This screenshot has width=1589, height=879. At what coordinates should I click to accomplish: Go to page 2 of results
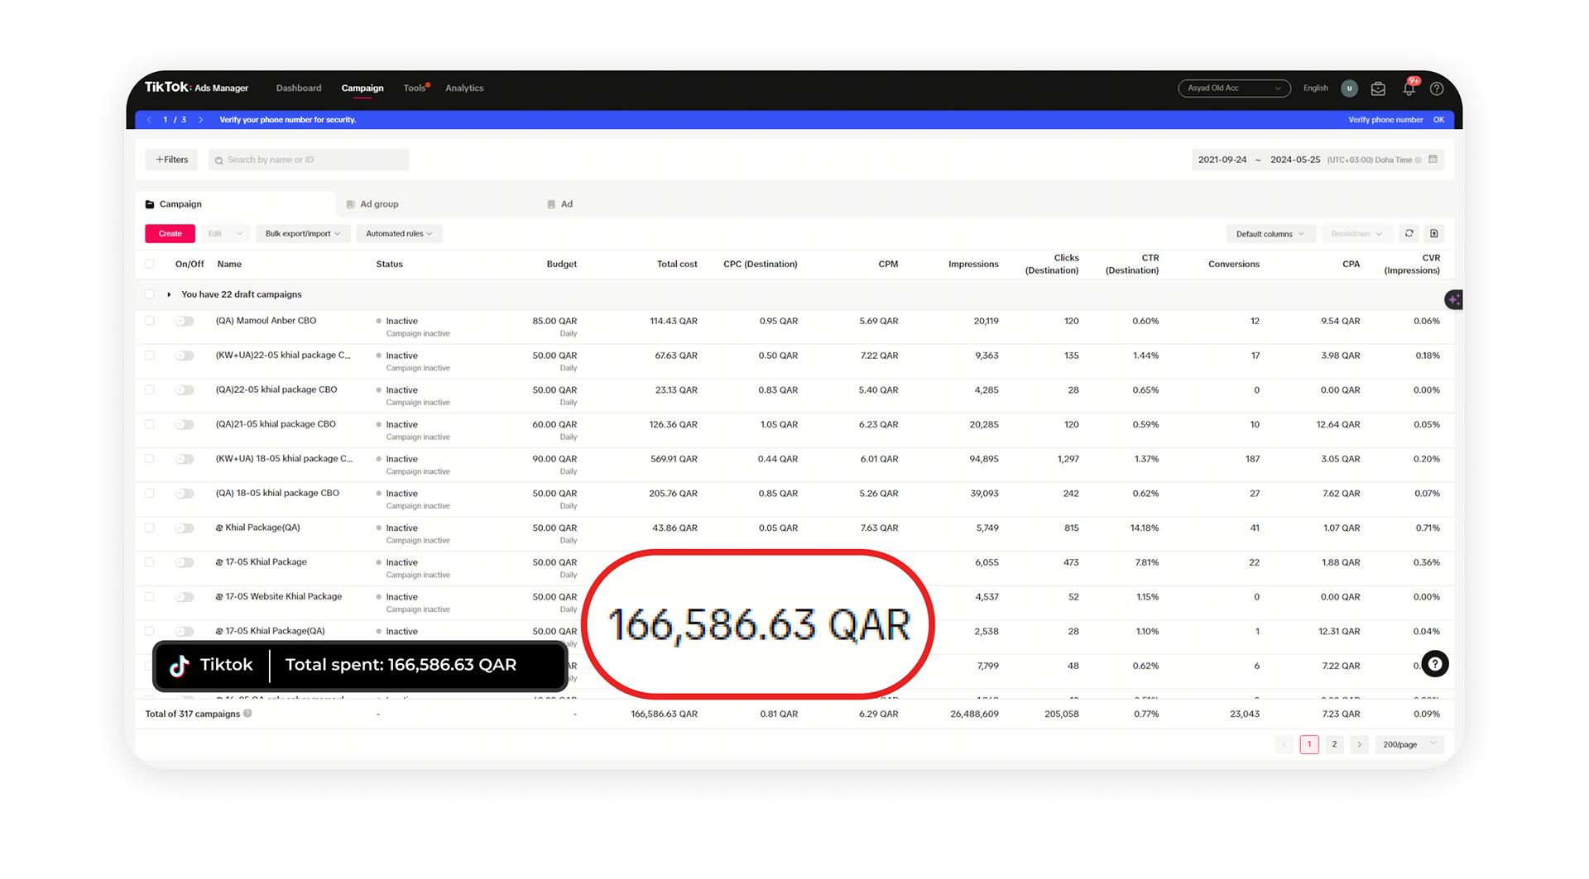click(1334, 744)
